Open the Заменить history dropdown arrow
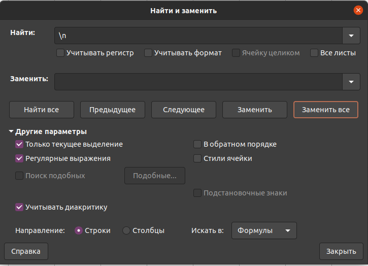 pos(351,82)
